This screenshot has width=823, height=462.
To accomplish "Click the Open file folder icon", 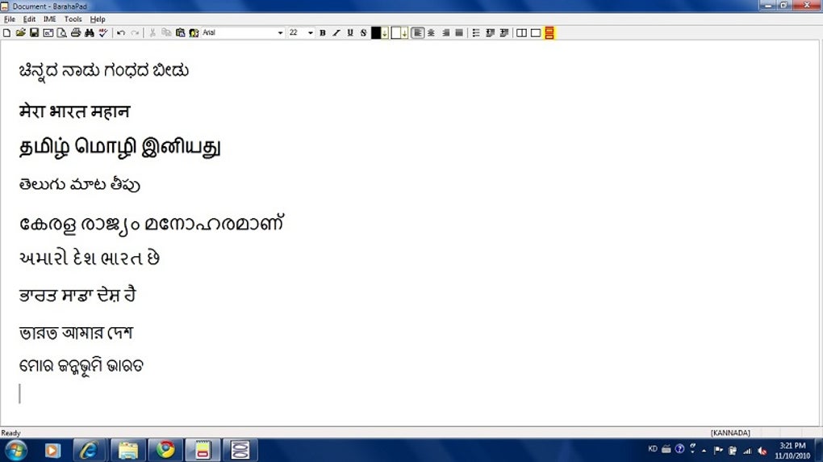I will (20, 32).
